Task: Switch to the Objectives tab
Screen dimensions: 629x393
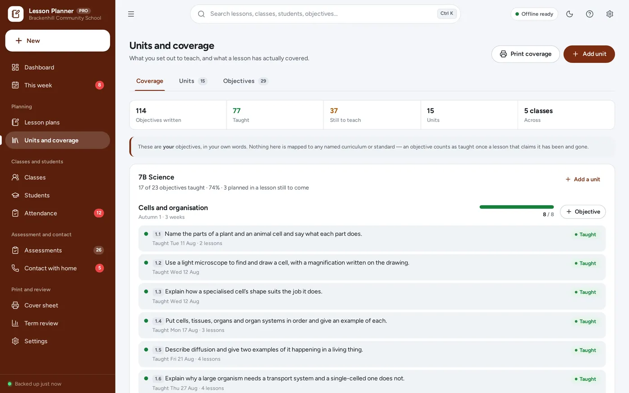Action: (245, 81)
